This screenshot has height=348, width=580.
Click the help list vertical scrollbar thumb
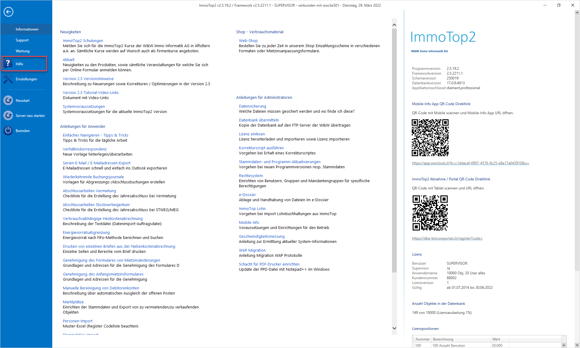(394, 150)
